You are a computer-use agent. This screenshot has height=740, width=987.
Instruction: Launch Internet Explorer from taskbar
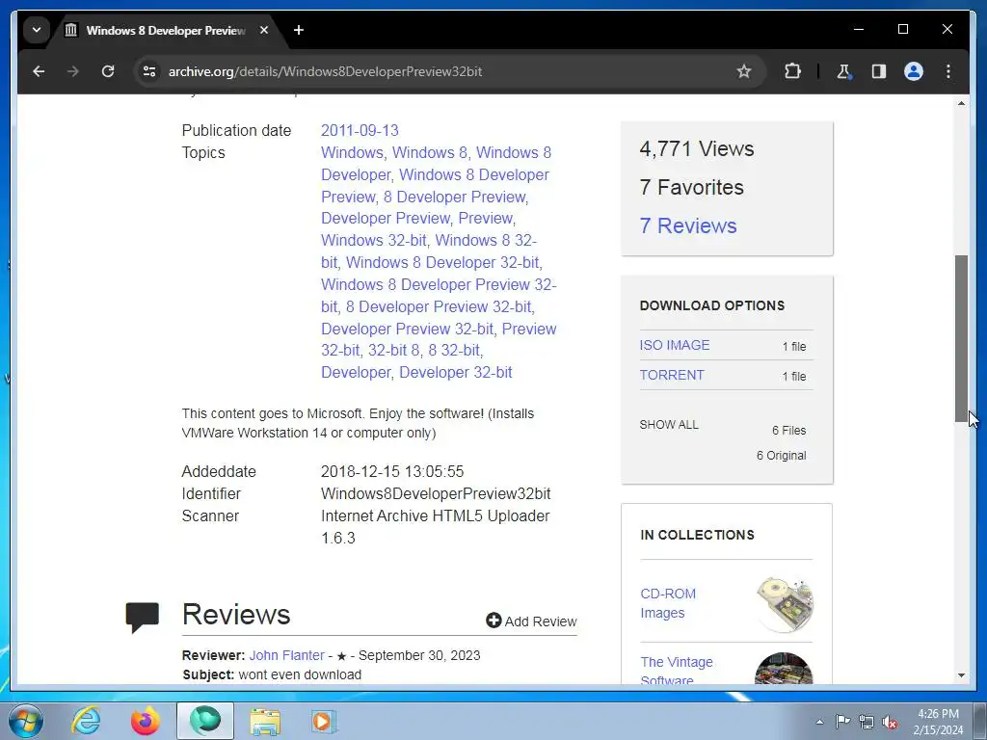point(86,721)
